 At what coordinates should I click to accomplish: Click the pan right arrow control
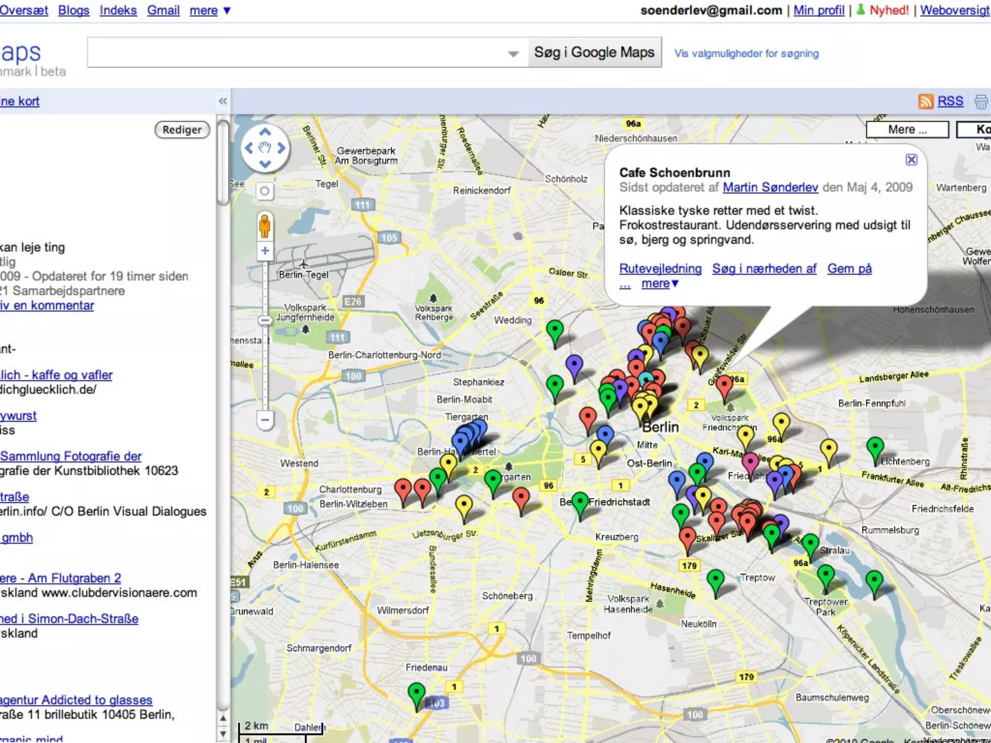tap(281, 148)
